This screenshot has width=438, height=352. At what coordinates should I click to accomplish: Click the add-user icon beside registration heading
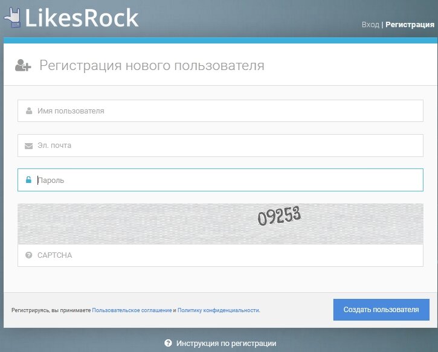click(23, 65)
